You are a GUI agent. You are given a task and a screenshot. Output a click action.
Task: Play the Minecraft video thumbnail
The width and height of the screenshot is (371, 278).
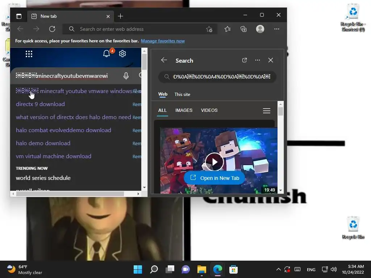(214, 162)
